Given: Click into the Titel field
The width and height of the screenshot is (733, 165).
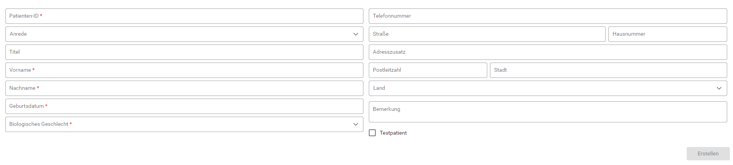Looking at the screenshot, I should tap(184, 52).
